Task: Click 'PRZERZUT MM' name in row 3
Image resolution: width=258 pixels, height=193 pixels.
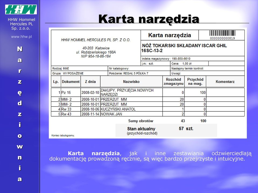Action: click(131, 104)
